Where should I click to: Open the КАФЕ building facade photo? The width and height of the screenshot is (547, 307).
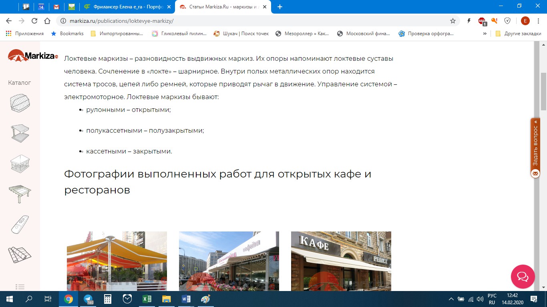coord(341,261)
